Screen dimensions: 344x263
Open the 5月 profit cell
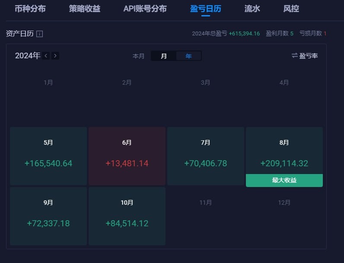click(48, 156)
